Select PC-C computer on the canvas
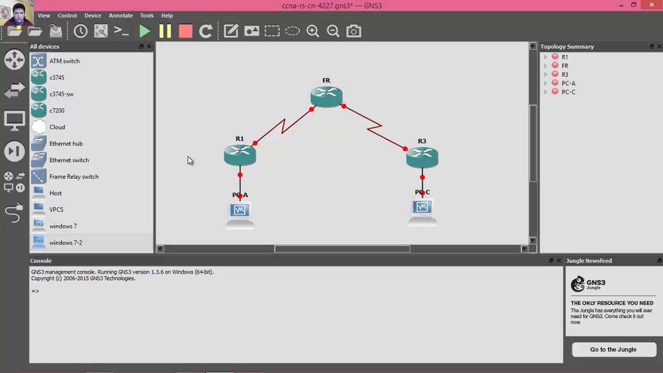 click(x=422, y=212)
